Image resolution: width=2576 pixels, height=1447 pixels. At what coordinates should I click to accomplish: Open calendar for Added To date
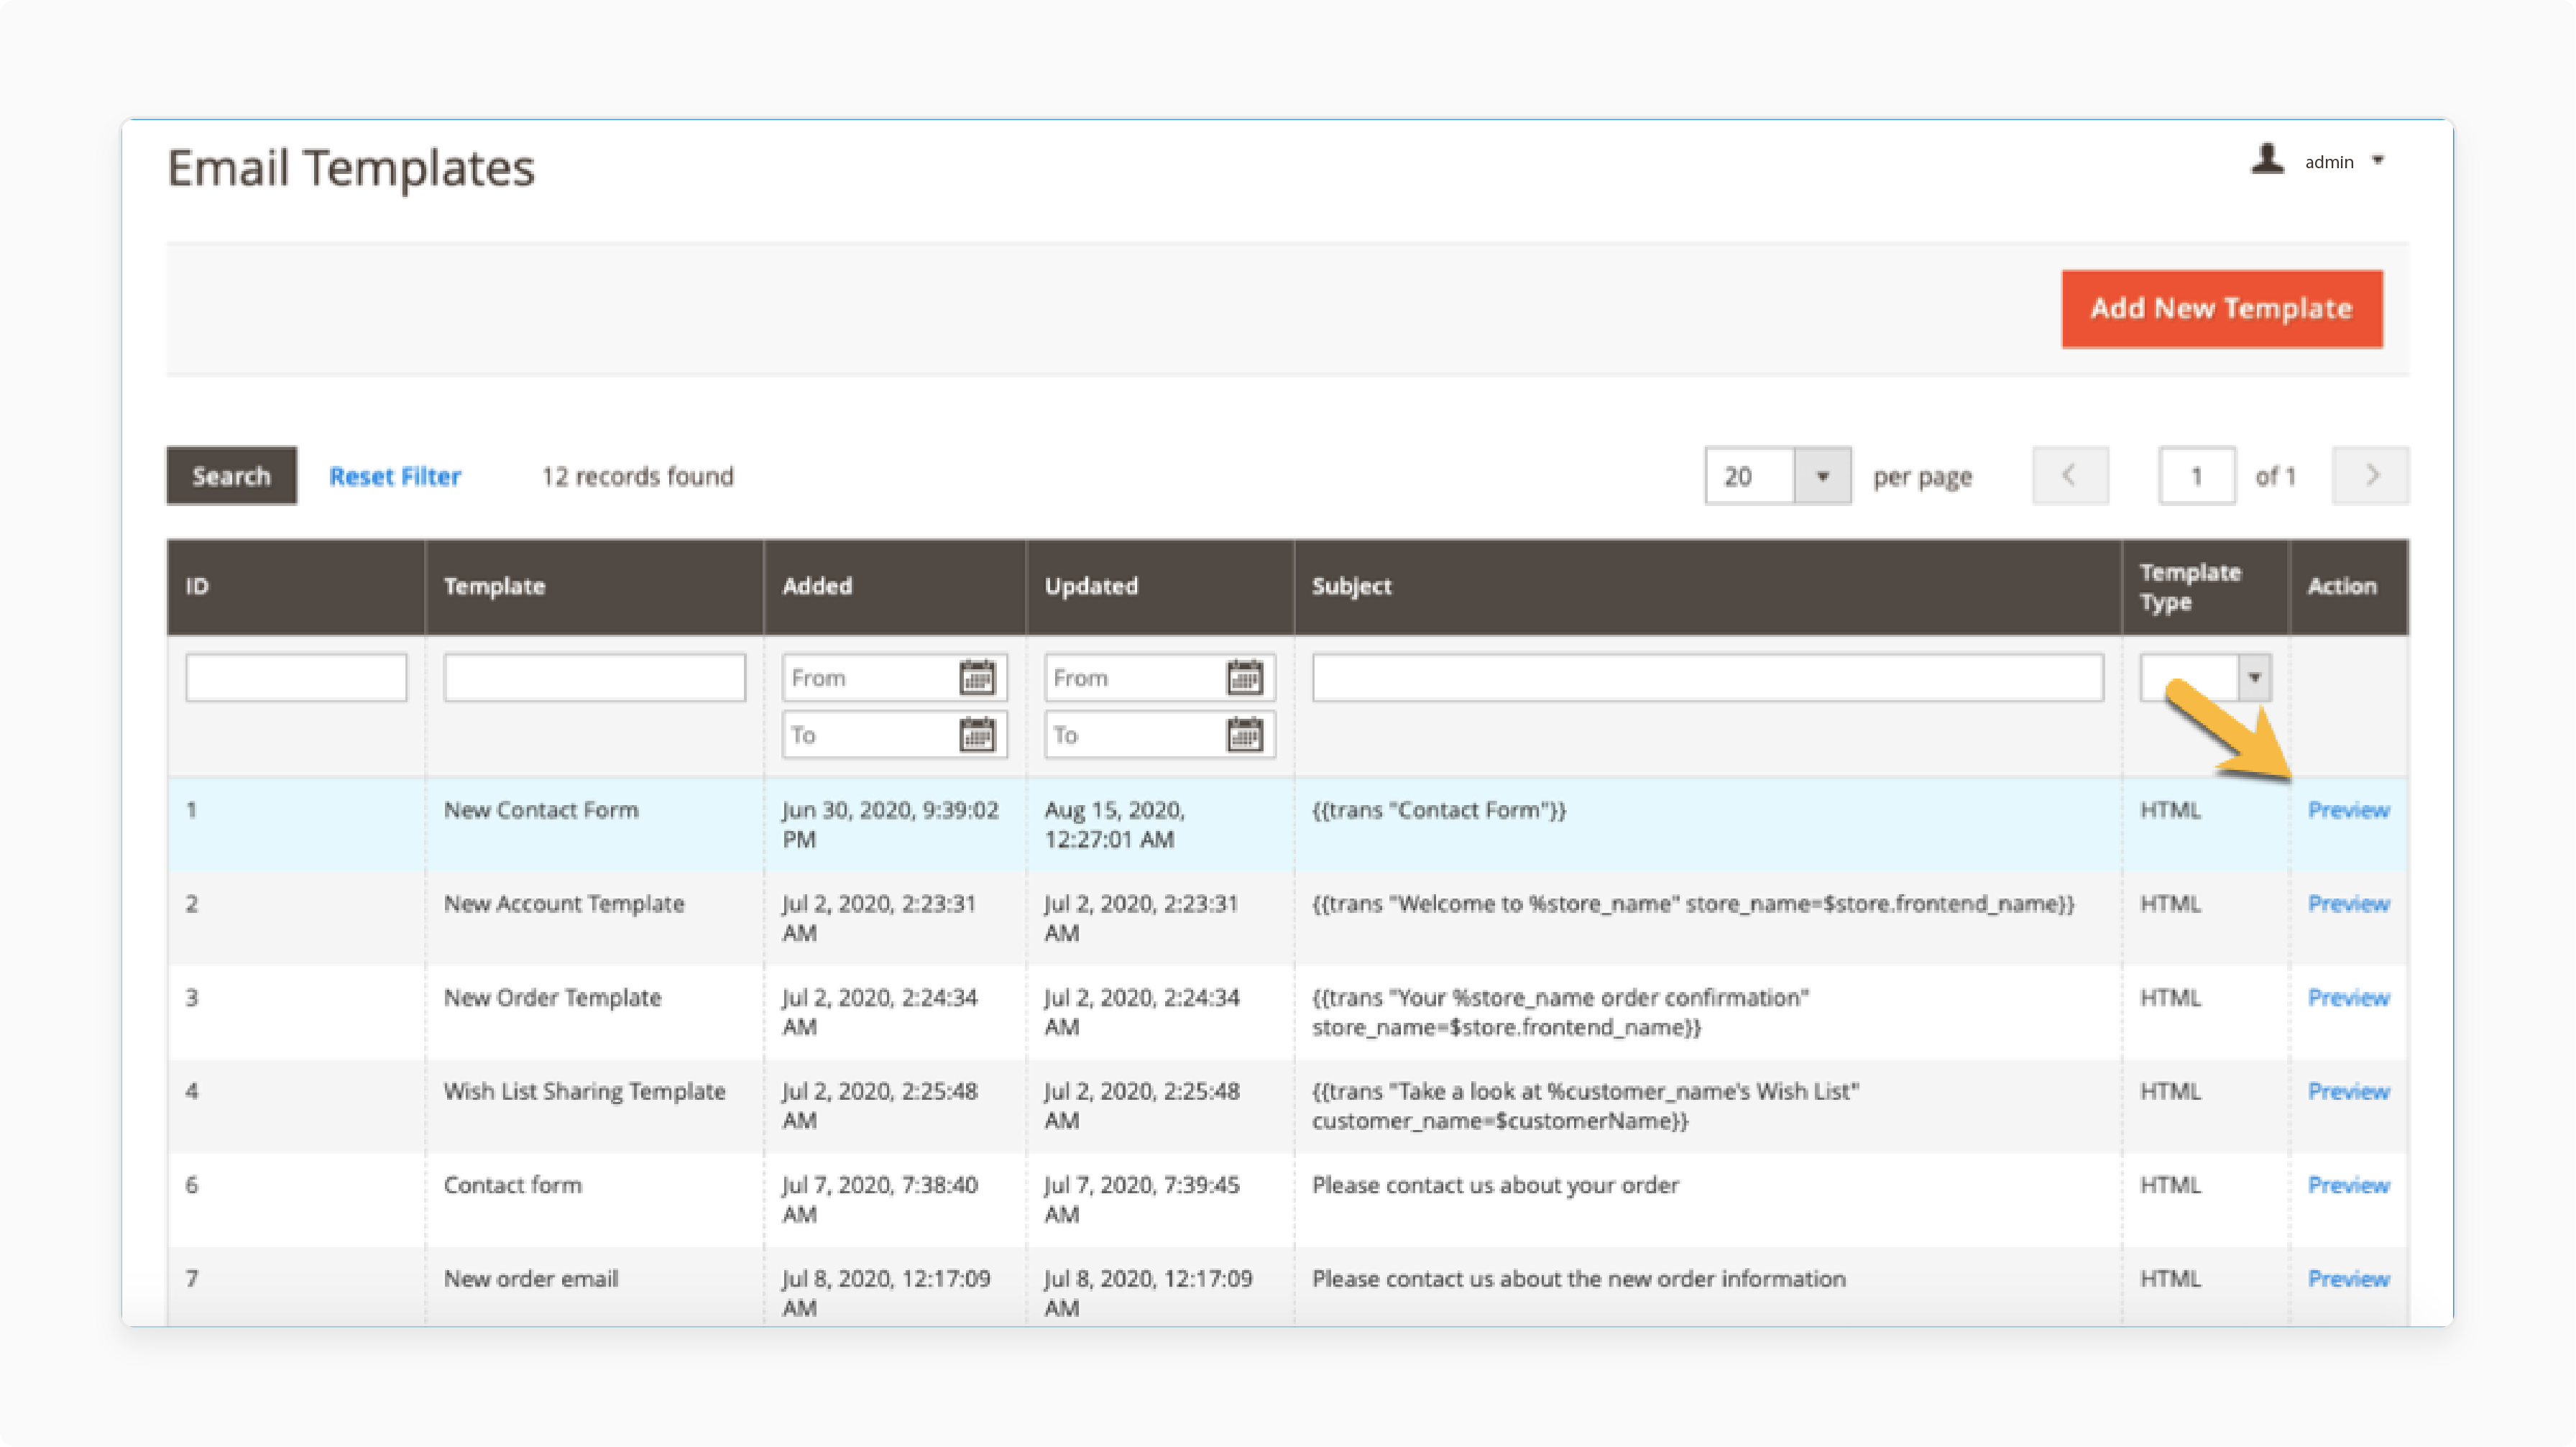pos(976,735)
